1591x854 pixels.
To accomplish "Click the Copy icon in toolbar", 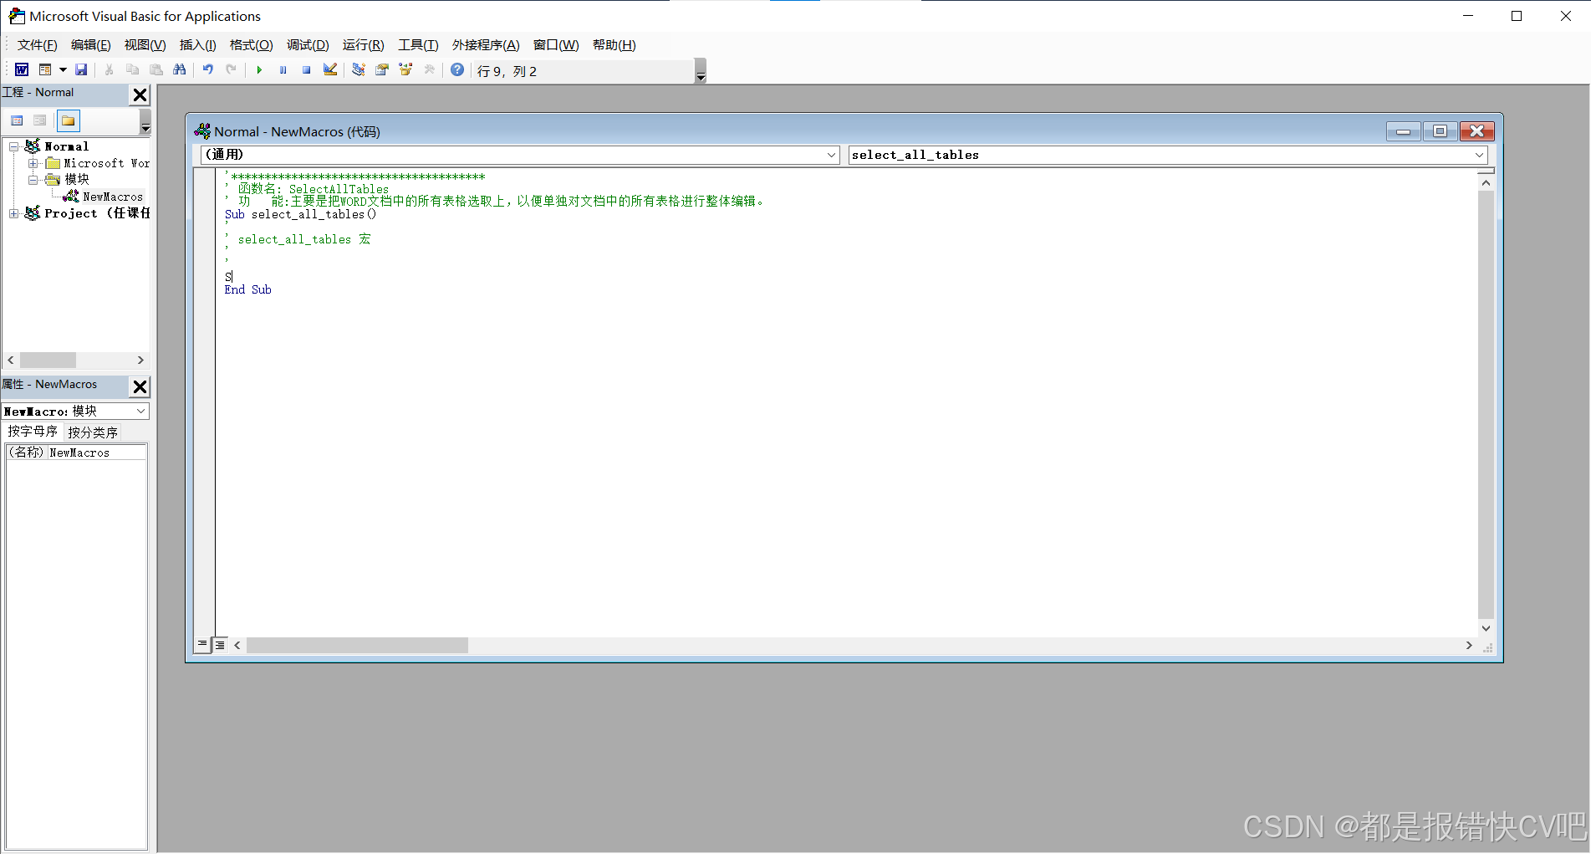I will [x=132, y=70].
